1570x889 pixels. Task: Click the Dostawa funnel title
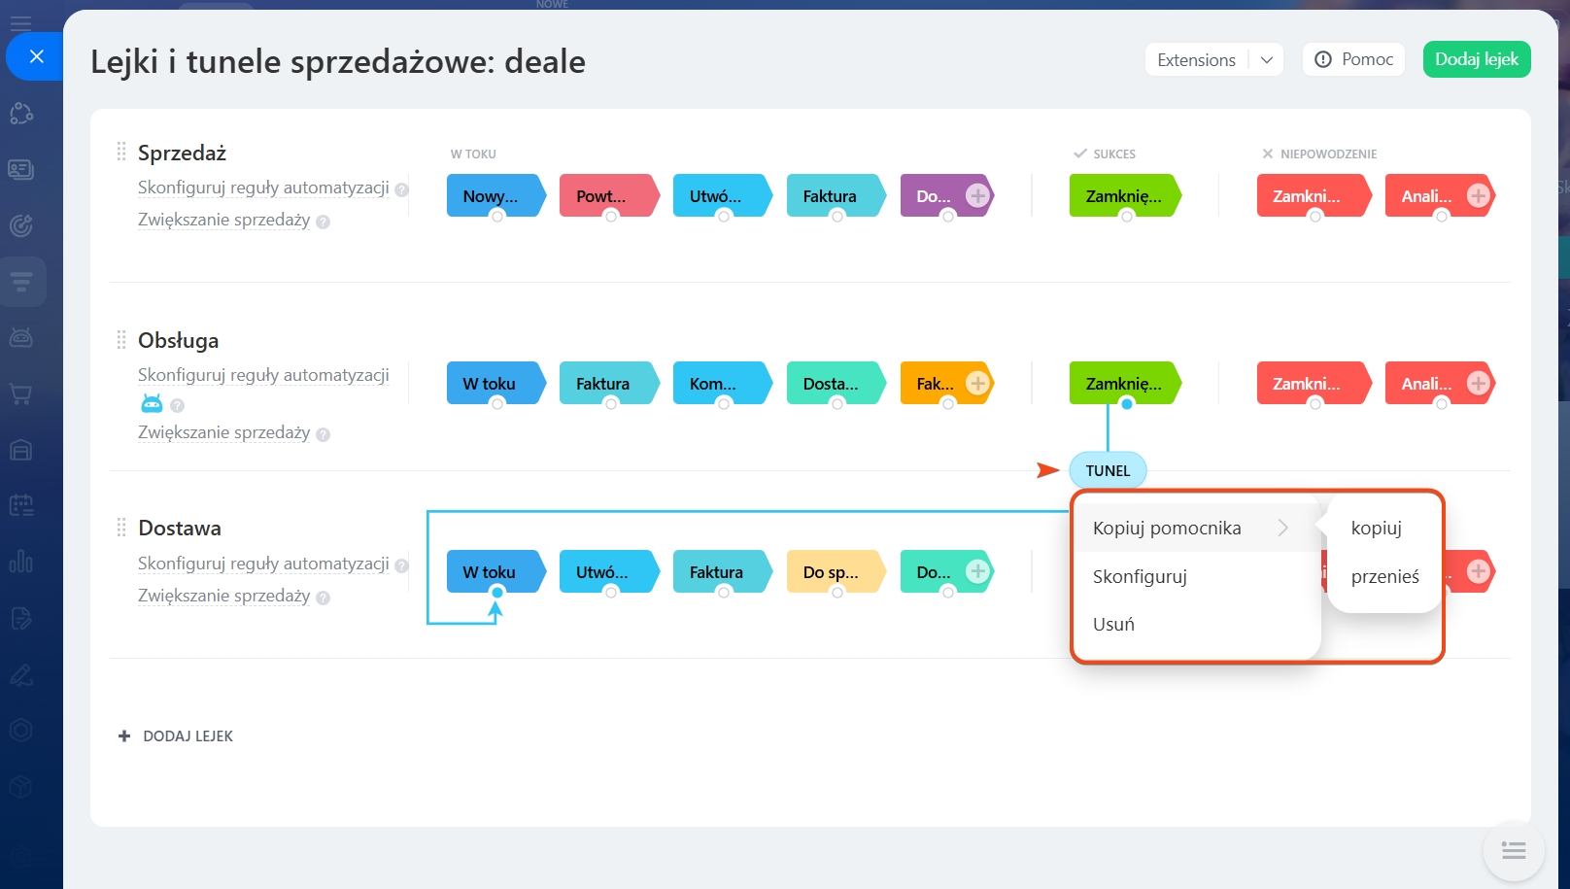180,528
